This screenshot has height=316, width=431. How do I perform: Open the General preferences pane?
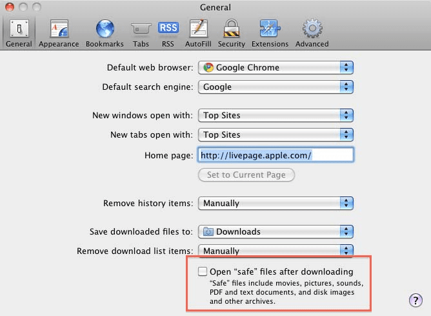(18, 33)
